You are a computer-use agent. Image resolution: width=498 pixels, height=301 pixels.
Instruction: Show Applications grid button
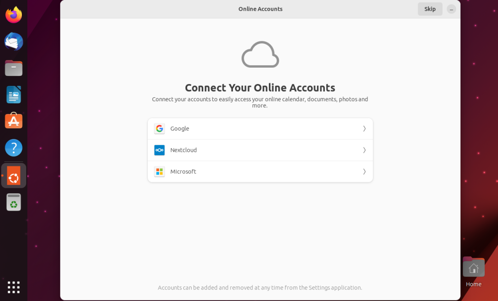(x=14, y=287)
